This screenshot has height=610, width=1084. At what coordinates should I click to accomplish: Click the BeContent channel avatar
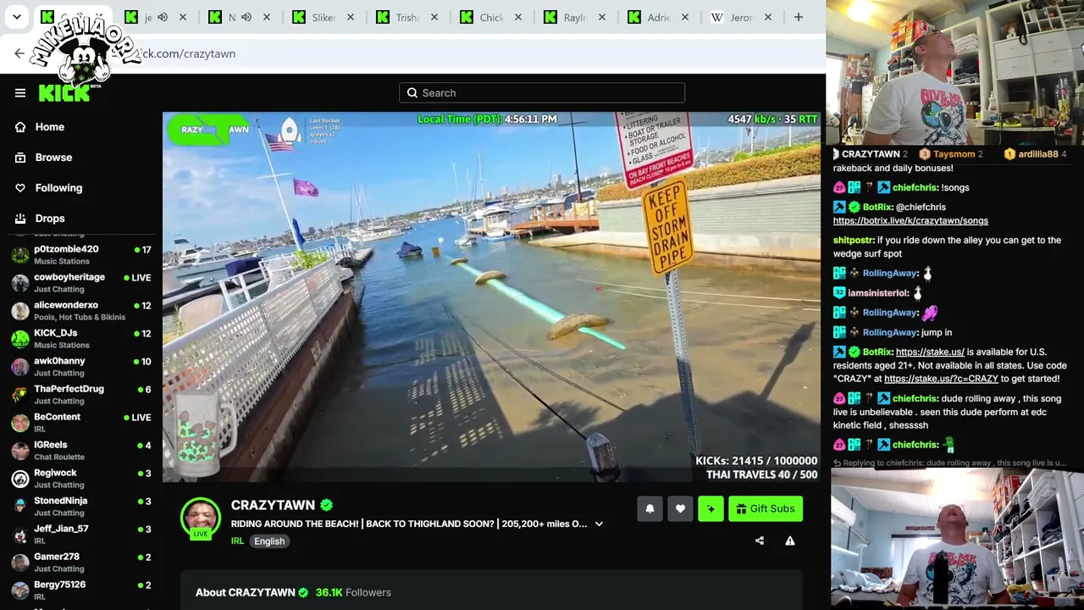(x=20, y=423)
